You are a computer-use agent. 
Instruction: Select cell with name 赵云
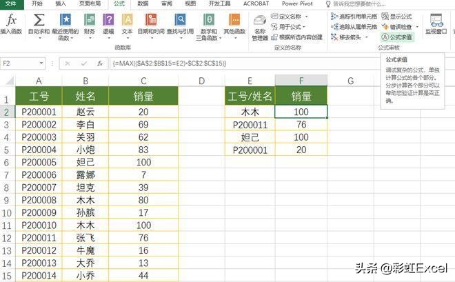point(85,112)
